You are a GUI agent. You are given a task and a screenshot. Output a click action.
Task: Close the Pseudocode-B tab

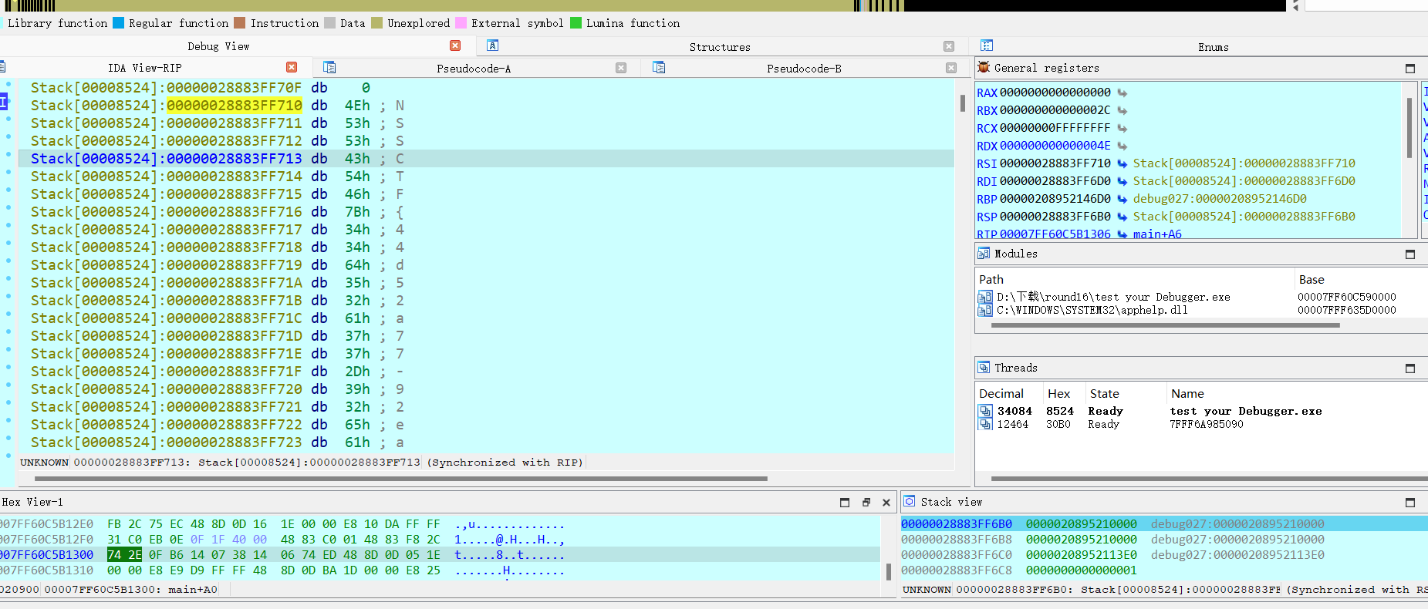tap(951, 68)
